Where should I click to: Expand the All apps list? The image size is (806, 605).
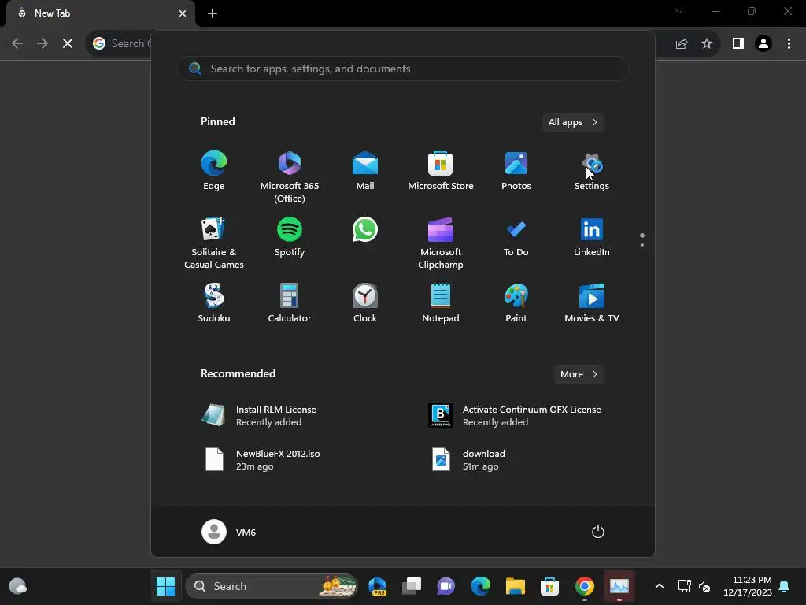573,122
